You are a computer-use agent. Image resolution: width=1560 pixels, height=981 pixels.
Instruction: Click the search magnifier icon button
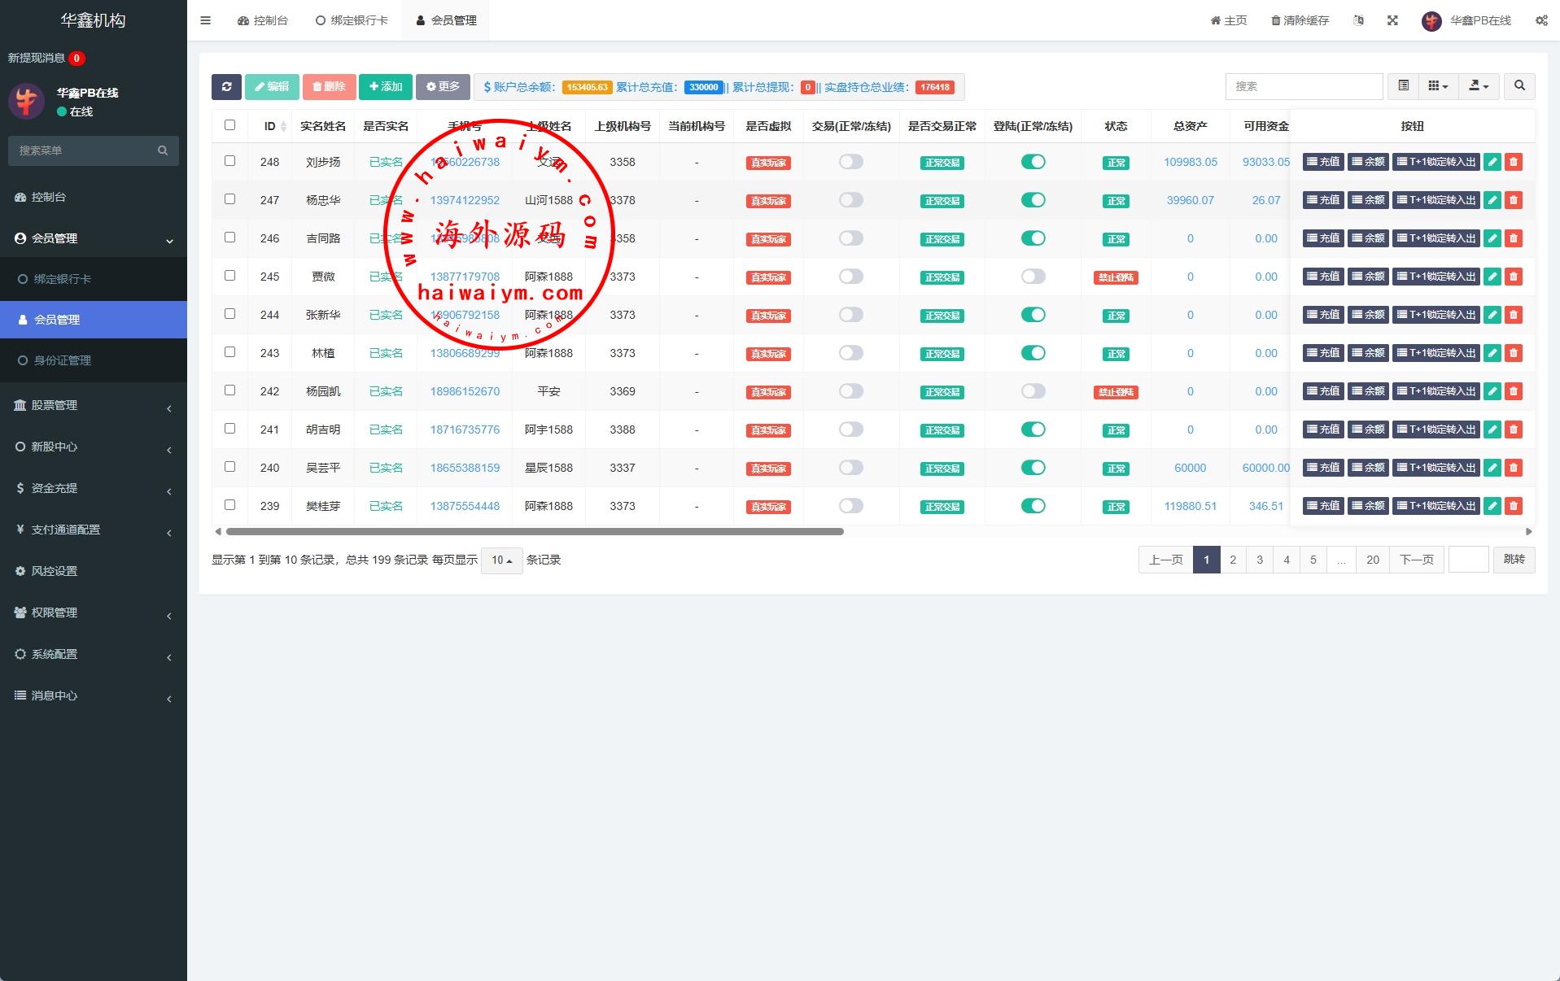point(1519,86)
